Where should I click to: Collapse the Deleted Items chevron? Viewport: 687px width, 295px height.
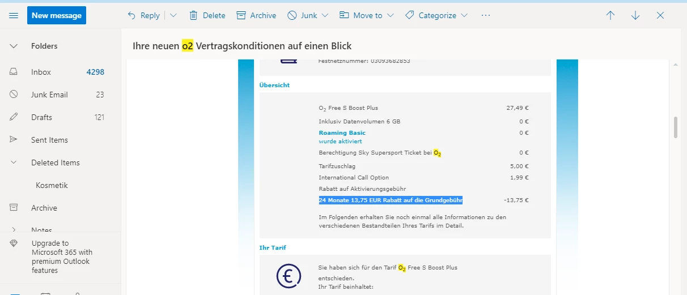click(14, 163)
